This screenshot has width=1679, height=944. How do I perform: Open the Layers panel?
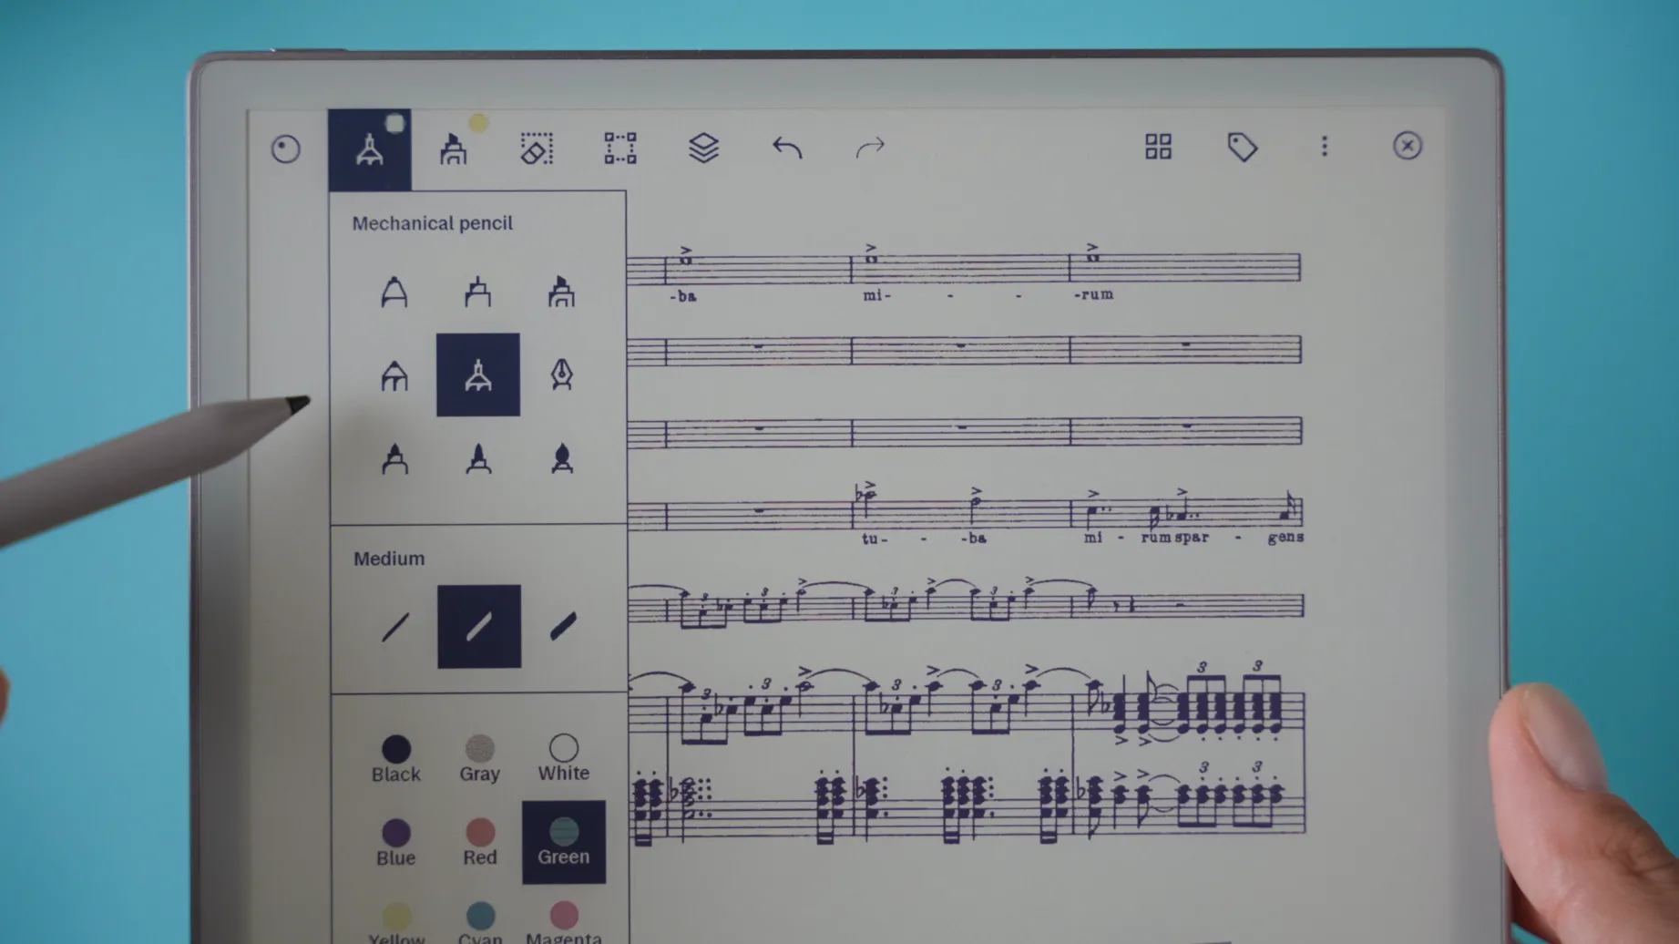[704, 148]
